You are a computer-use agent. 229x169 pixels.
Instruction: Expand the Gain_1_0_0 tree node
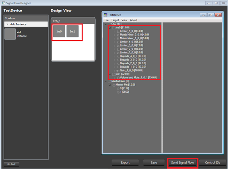point(114,71)
